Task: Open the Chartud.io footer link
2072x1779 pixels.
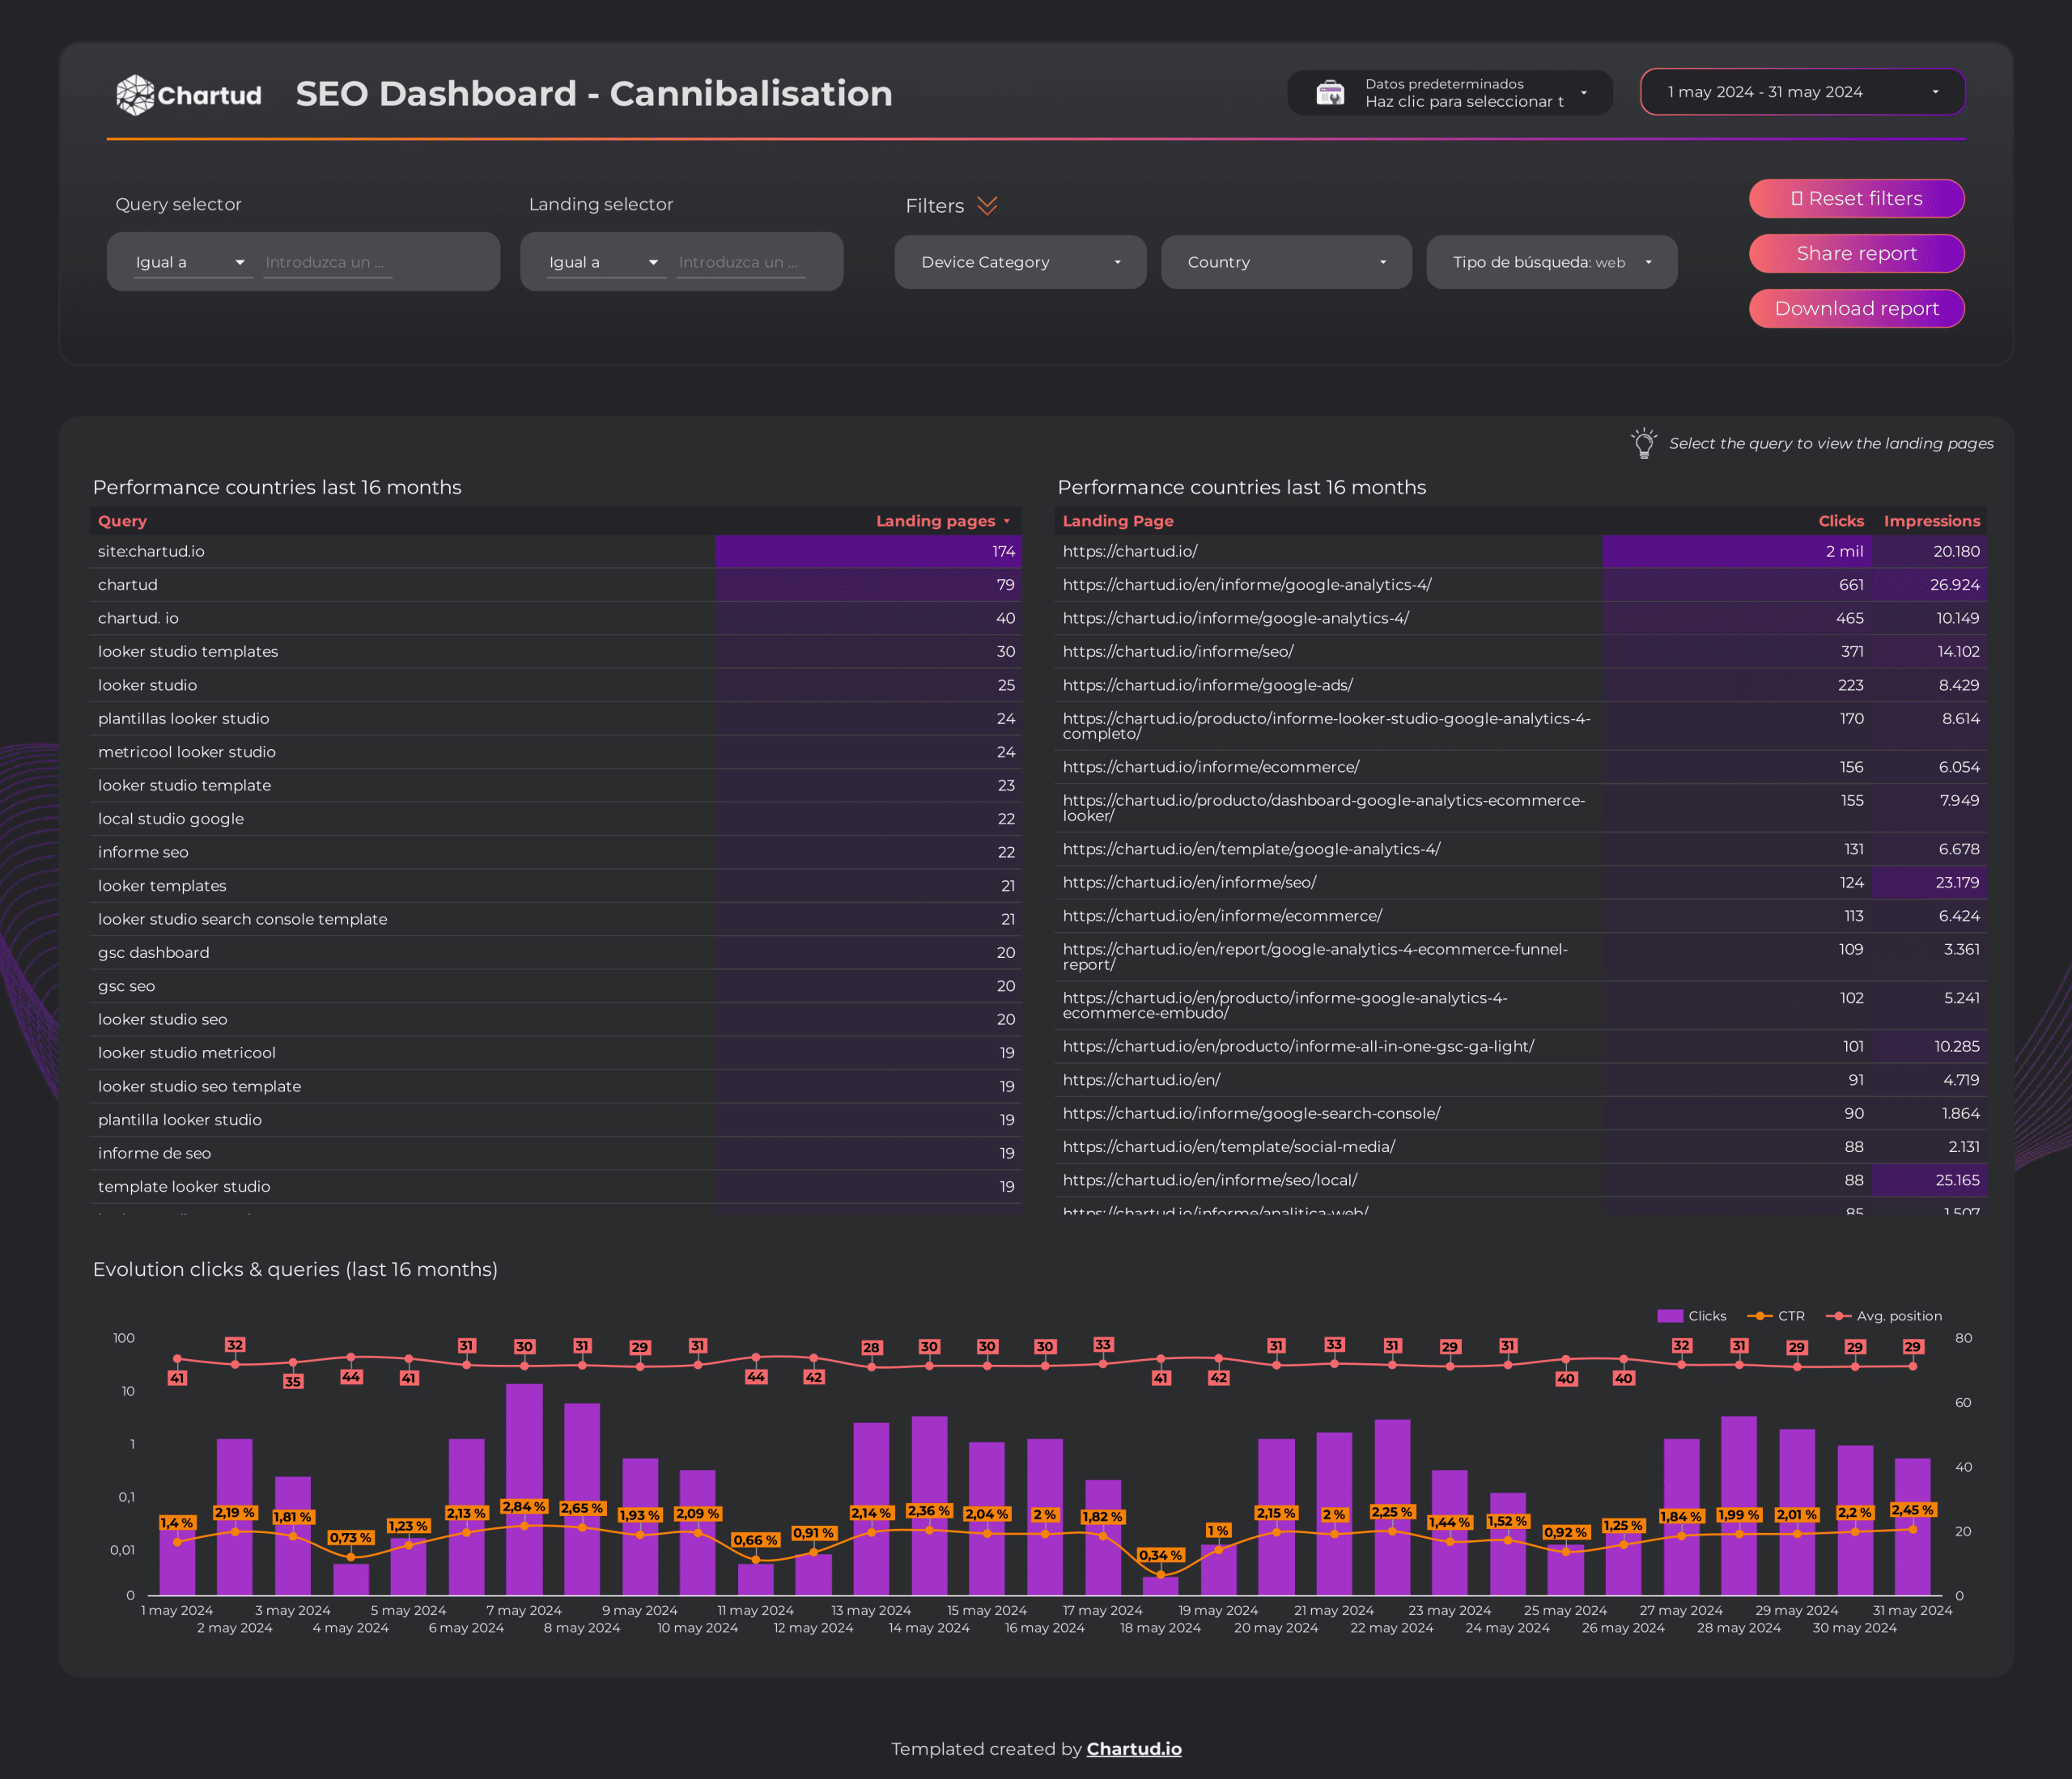Action: (1134, 1749)
